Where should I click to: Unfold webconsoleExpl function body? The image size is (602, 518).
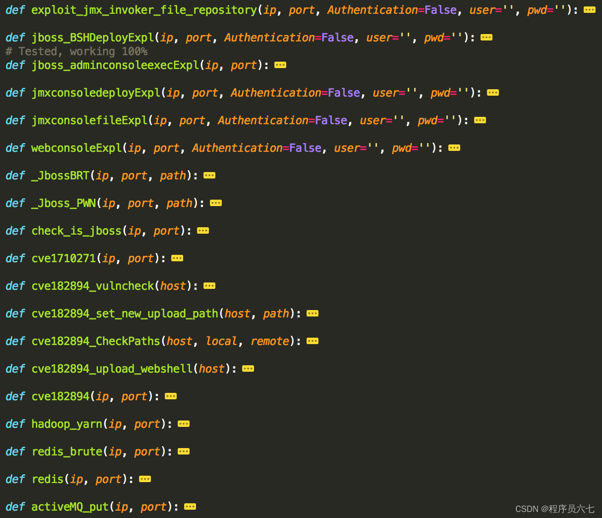454,148
